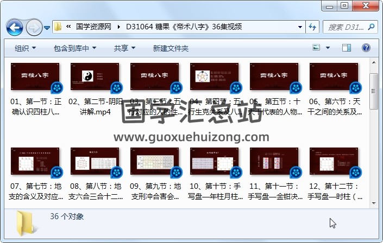
Task: Select video thumbnail 04、第四节：五行生克
Action: pos(214,77)
